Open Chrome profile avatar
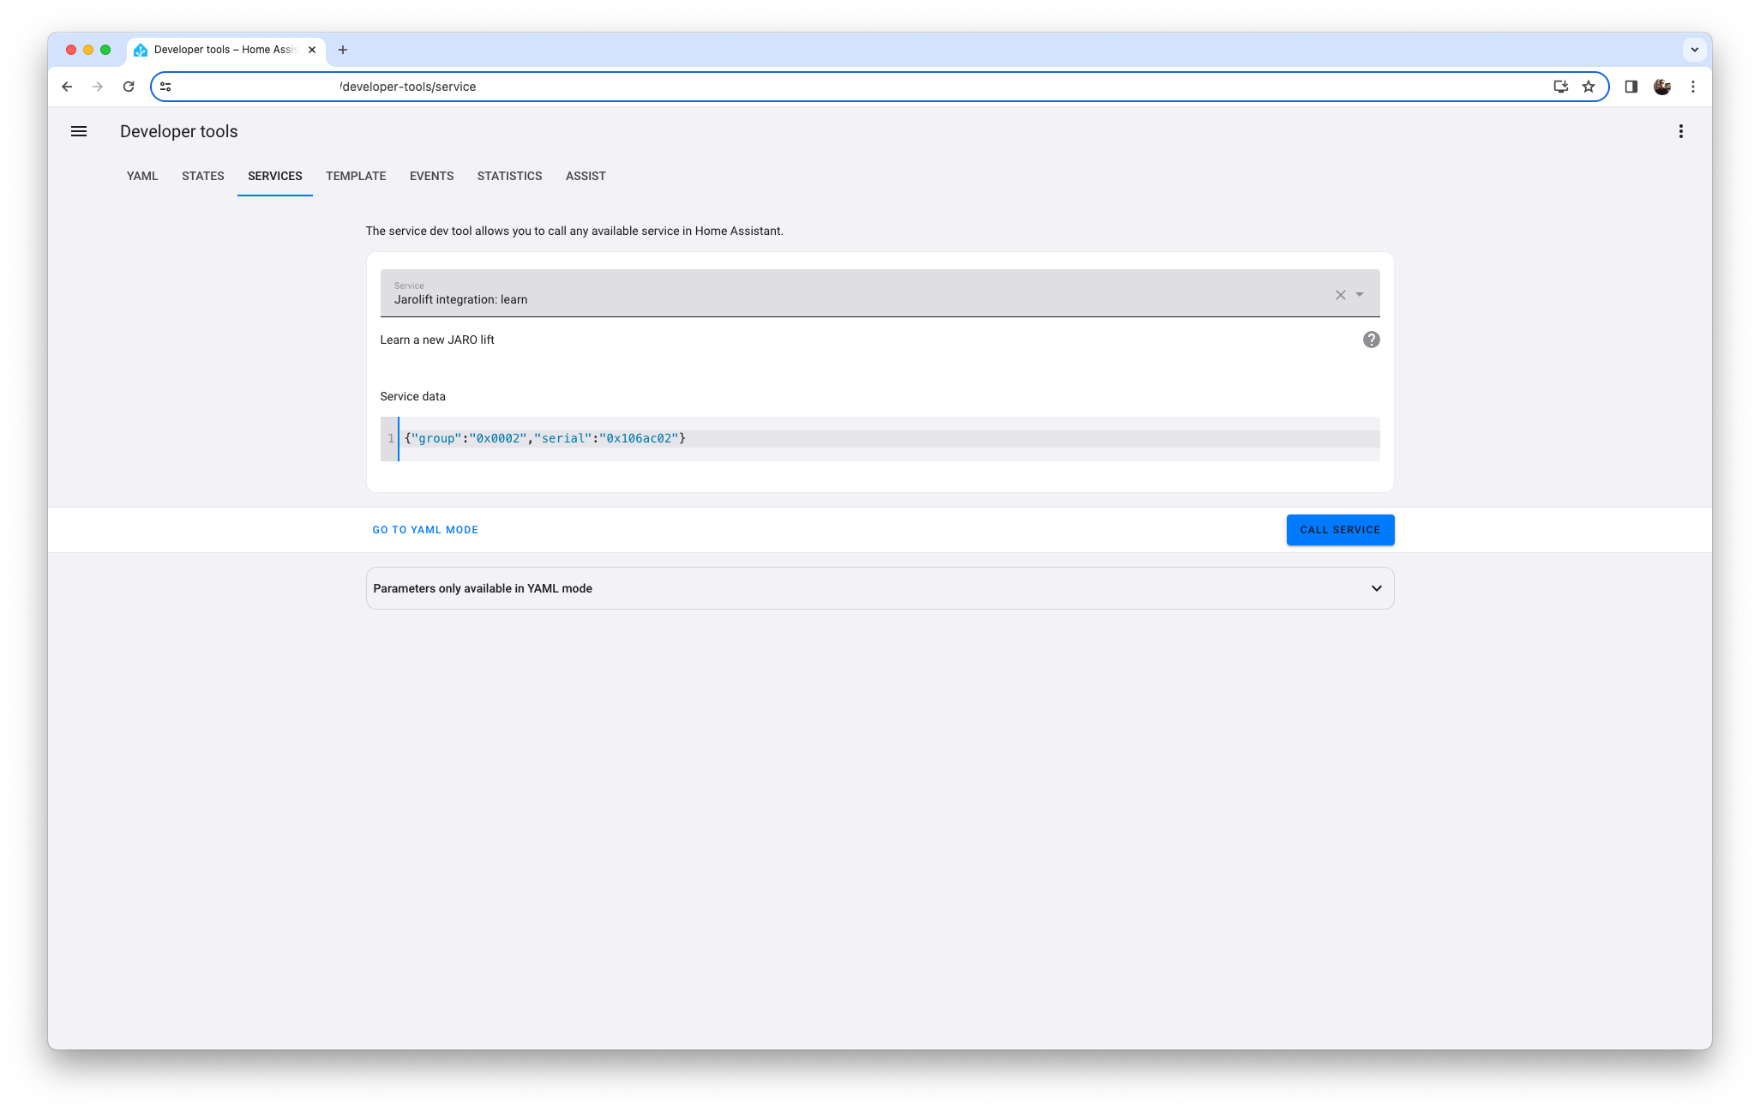The image size is (1760, 1113). 1661,87
